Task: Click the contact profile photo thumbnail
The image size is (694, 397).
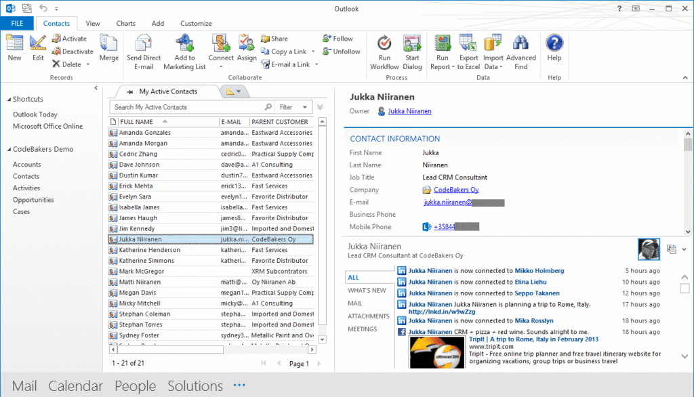Action: point(649,249)
